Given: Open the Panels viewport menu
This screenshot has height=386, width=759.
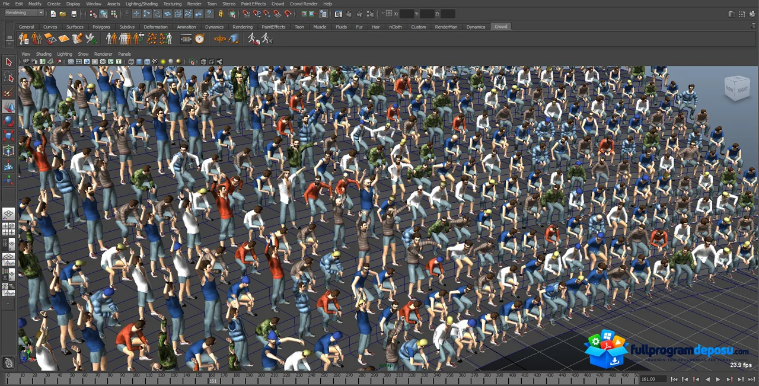Looking at the screenshot, I should pyautogui.click(x=125, y=54).
